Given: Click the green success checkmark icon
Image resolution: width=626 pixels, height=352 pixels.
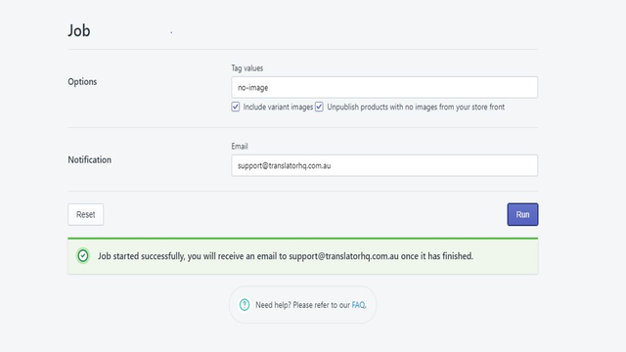Looking at the screenshot, I should tap(83, 256).
